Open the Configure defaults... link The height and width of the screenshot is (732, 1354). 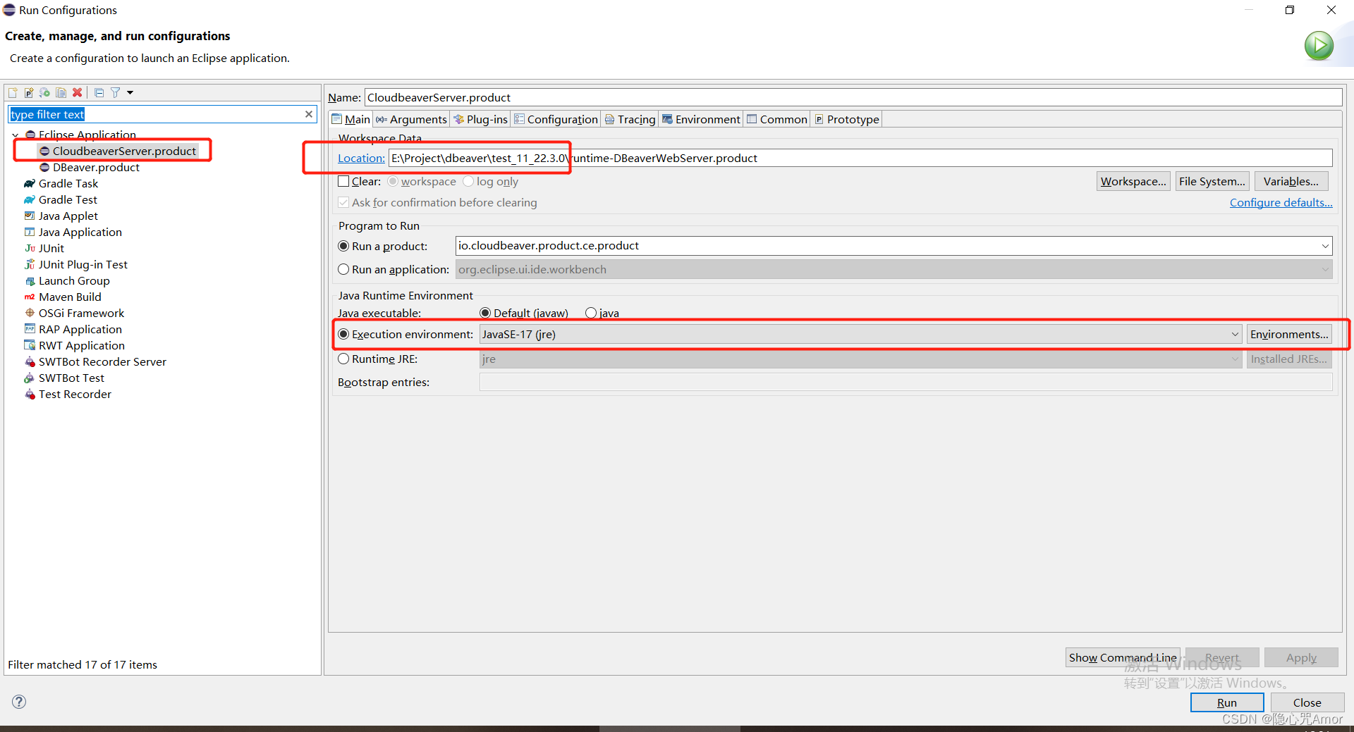[x=1281, y=202]
